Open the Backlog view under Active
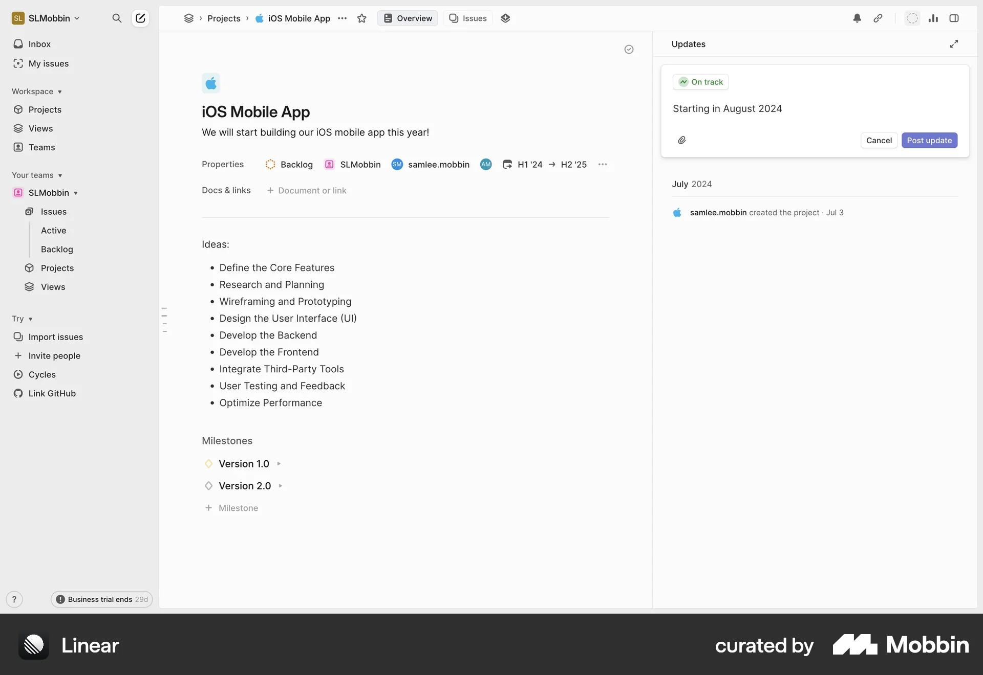The image size is (983, 675). [56, 250]
